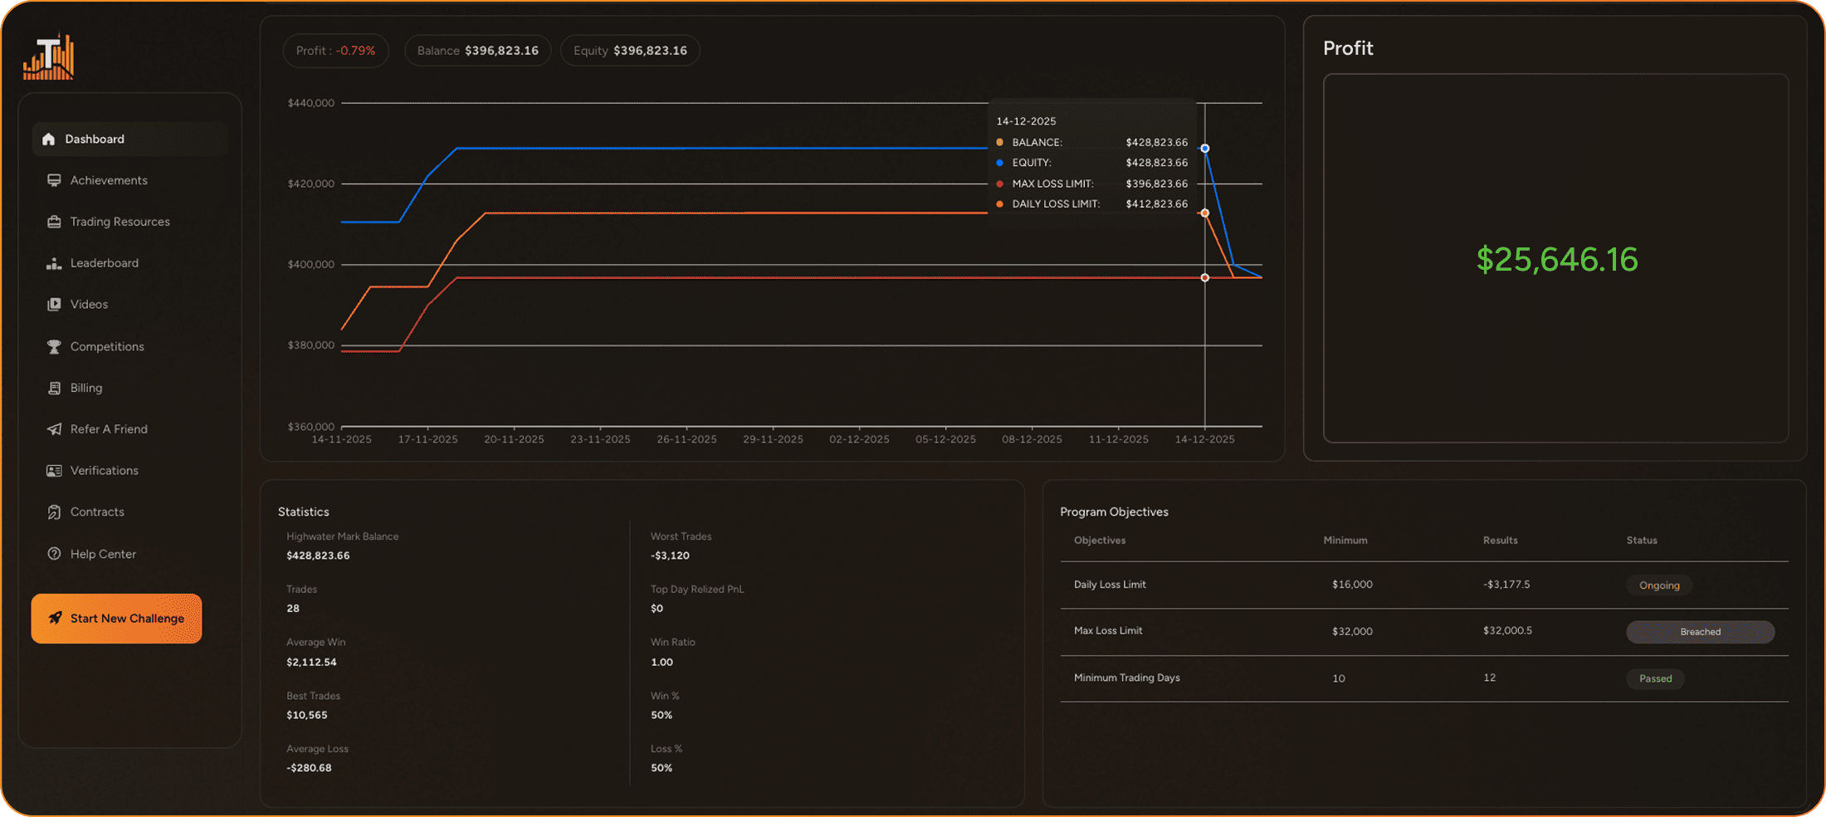Click the DAILY LOSS LIMIT legend dot
The width and height of the screenshot is (1826, 817).
pyautogui.click(x=1000, y=203)
